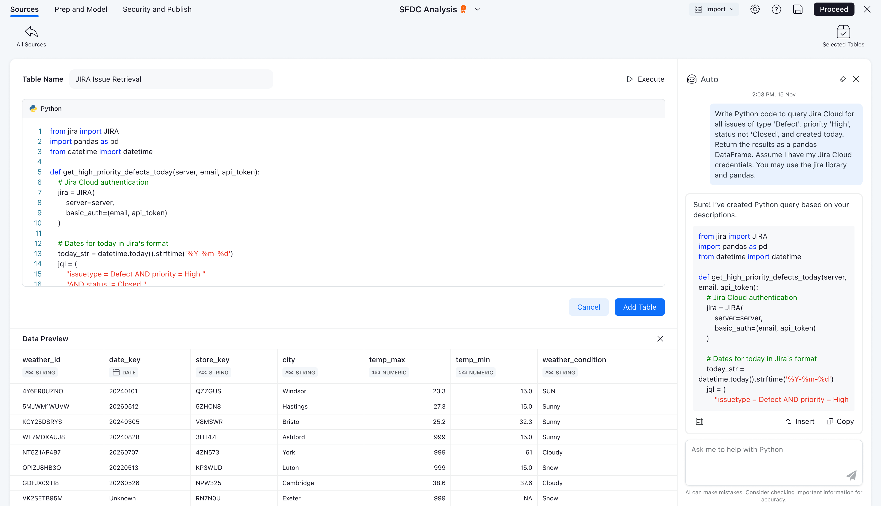Go back to All Sources
Image resolution: width=881 pixels, height=506 pixels.
[x=31, y=36]
